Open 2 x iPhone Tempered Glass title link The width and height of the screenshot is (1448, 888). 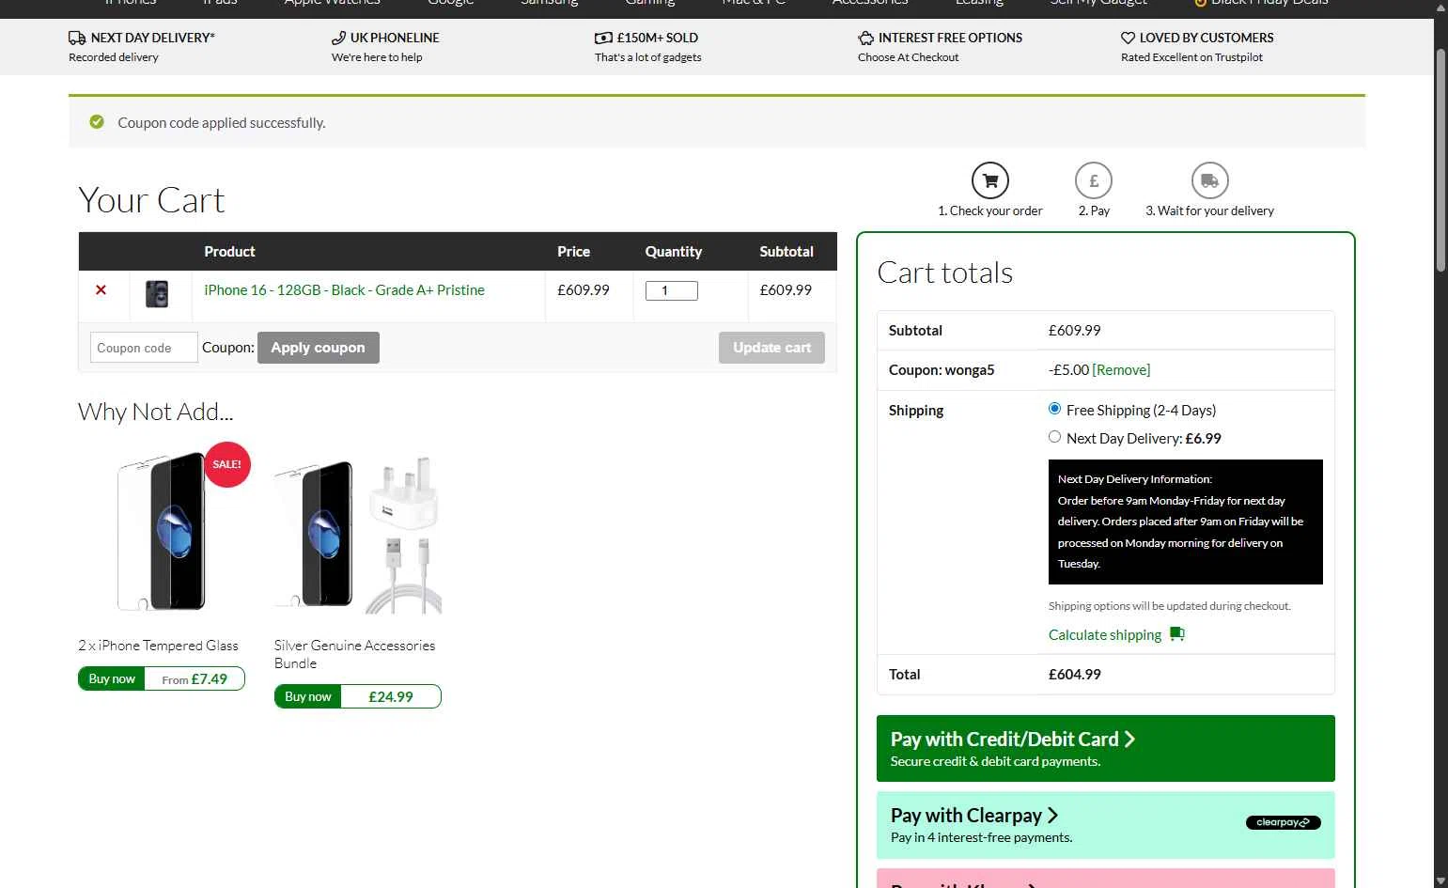tap(158, 646)
